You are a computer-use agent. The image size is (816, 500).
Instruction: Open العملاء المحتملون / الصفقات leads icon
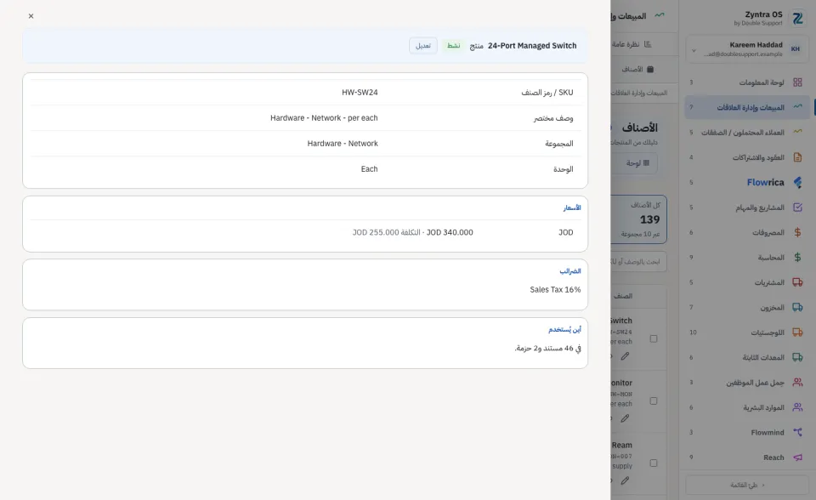click(x=797, y=132)
